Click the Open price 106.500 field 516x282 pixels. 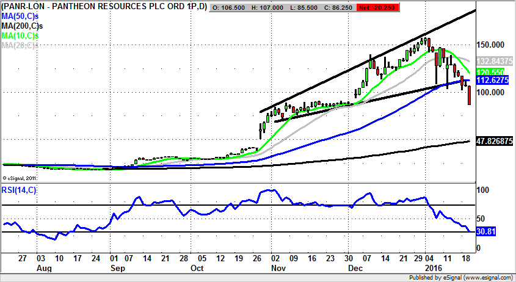coord(230,7)
